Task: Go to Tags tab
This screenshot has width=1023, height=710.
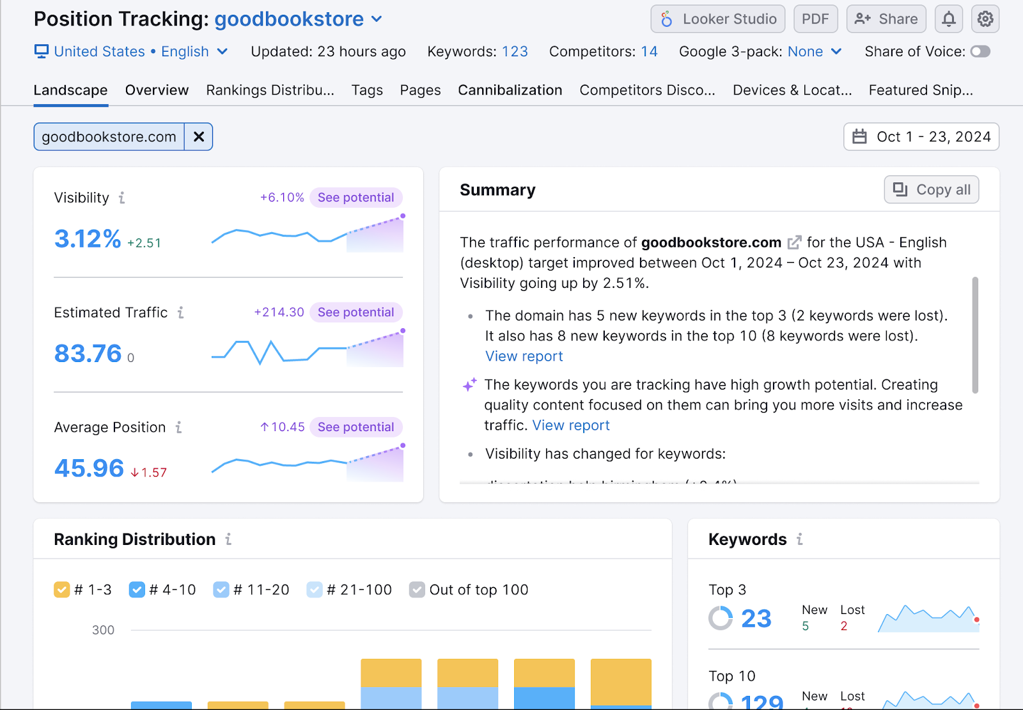Action: click(367, 90)
